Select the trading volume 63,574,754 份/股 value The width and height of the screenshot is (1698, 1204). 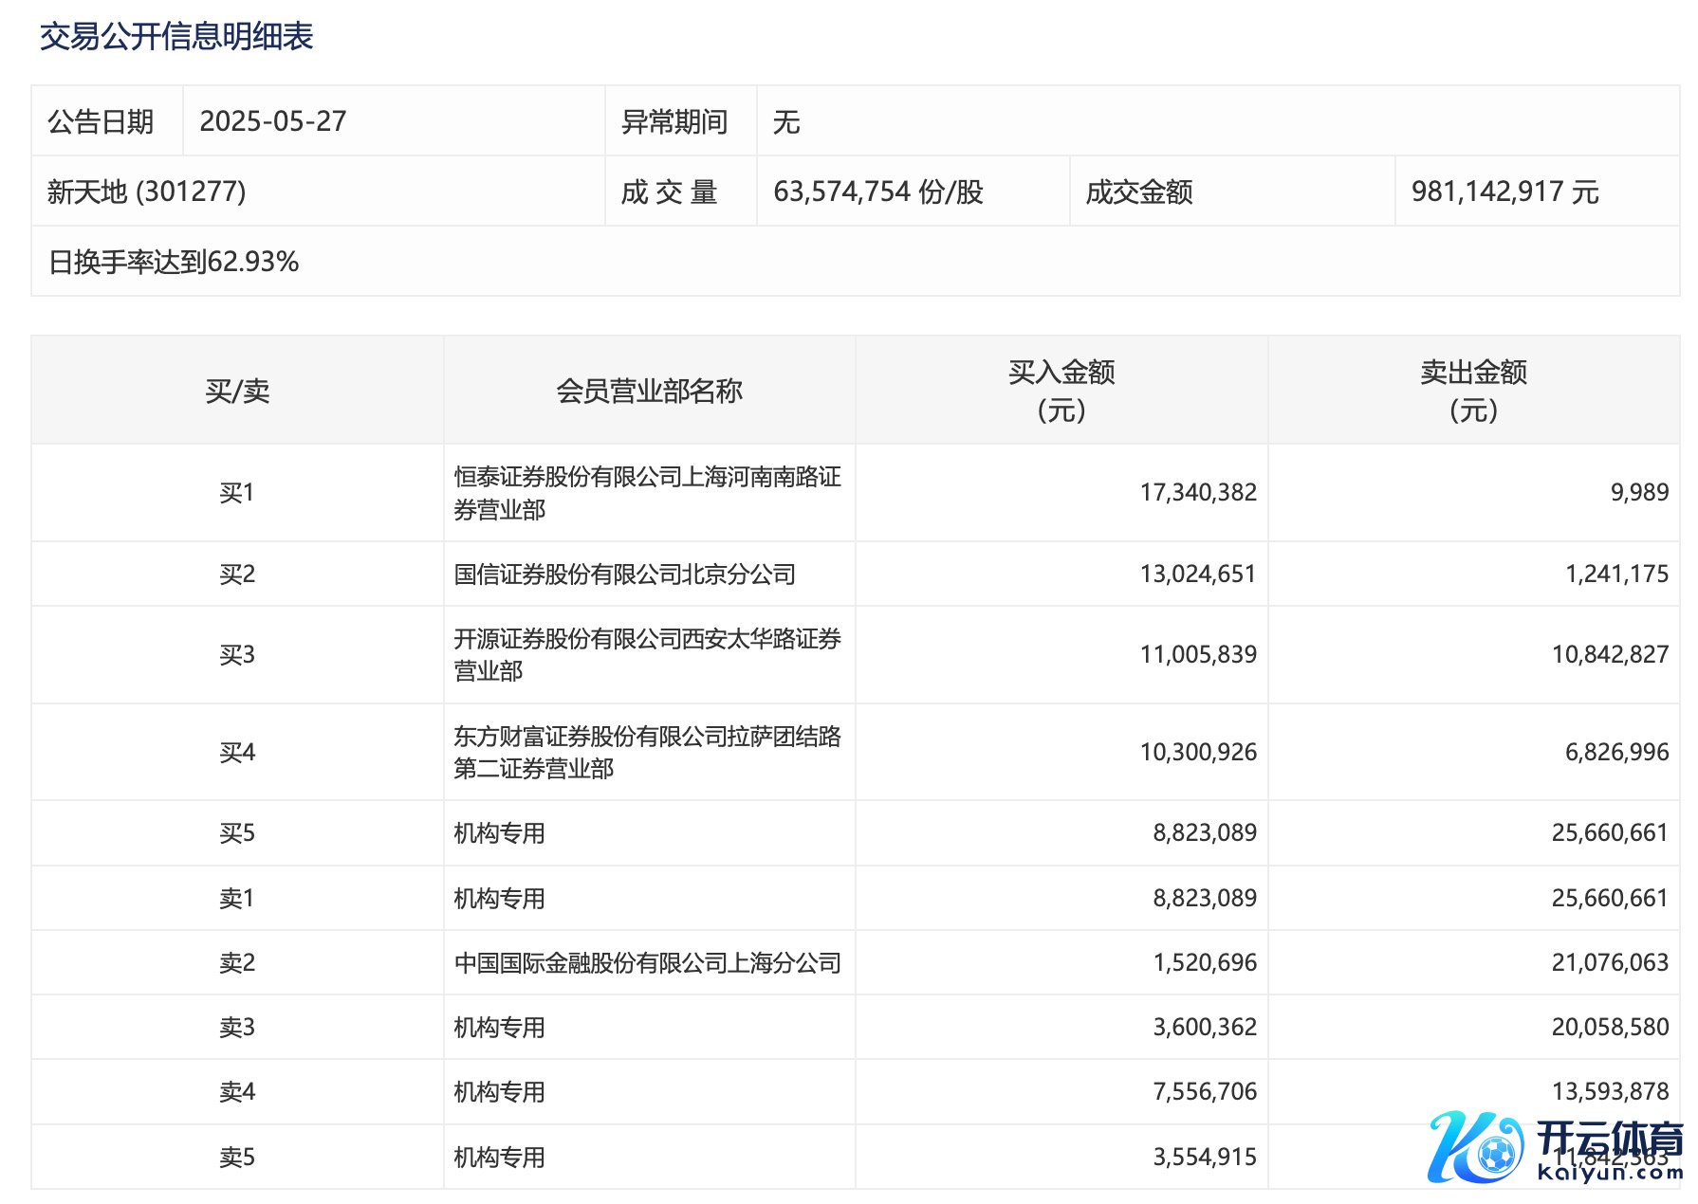pos(877,192)
